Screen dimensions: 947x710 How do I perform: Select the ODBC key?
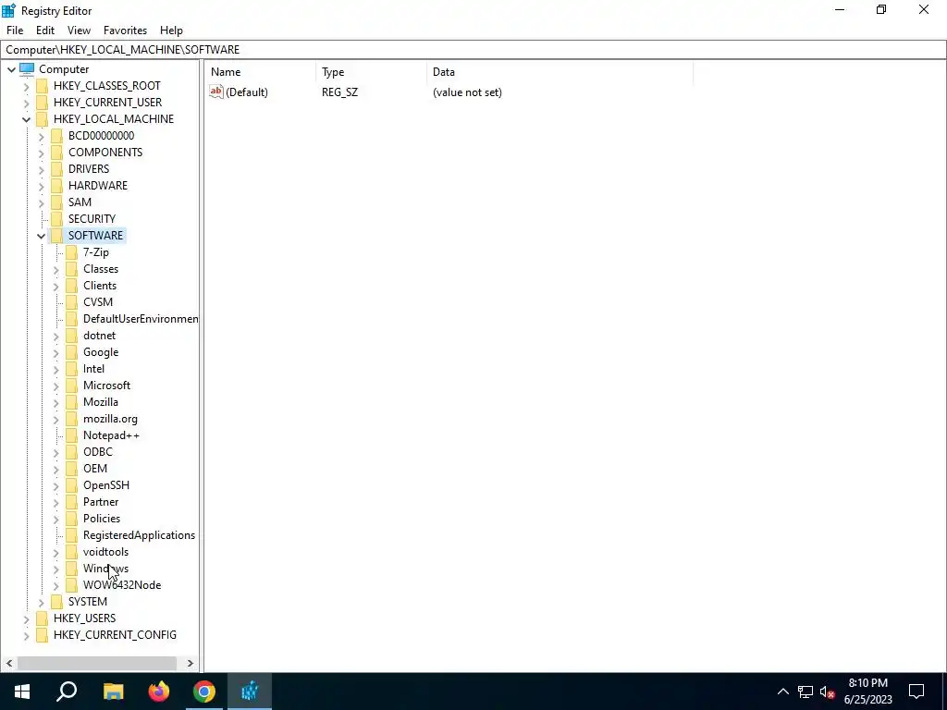coord(98,452)
